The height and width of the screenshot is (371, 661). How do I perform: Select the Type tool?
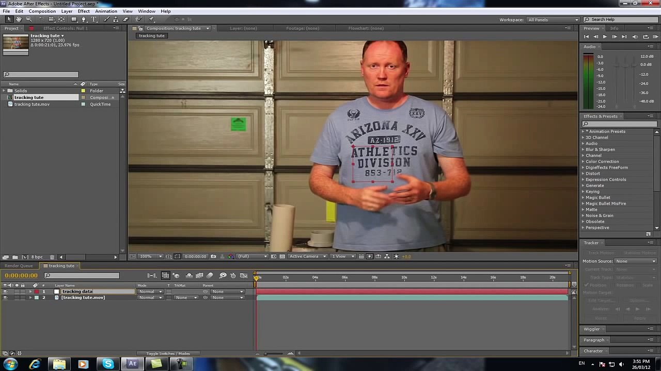(94, 19)
